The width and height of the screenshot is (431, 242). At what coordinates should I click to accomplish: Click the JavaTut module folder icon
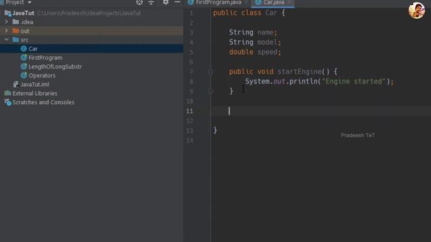[x=7, y=13]
